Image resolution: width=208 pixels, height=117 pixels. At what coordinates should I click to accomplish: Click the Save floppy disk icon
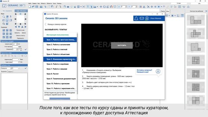pos(37,6)
